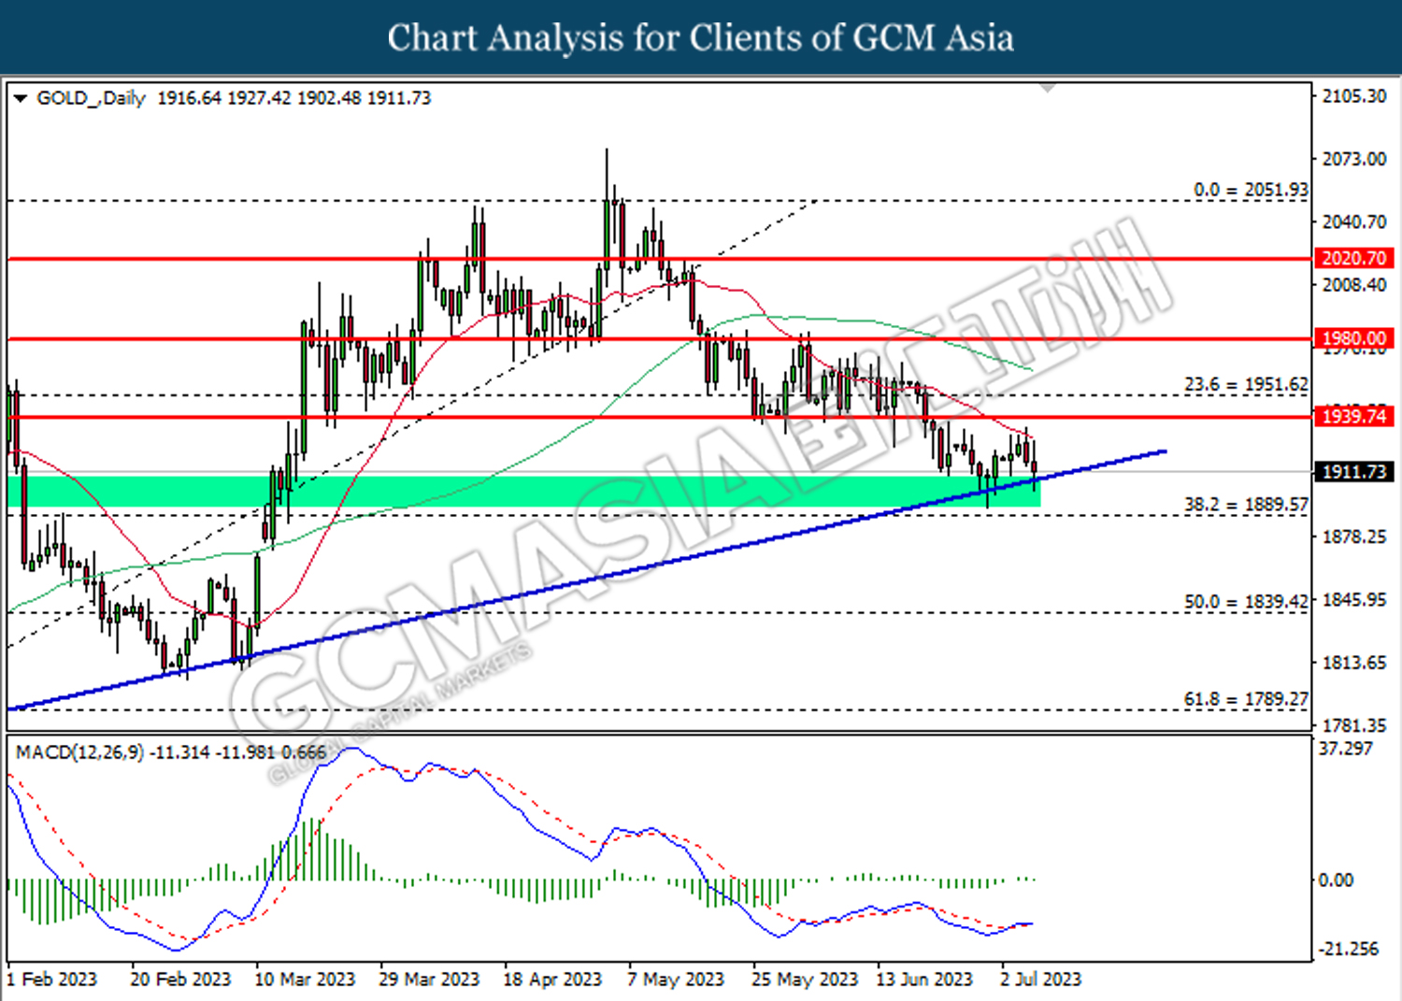The image size is (1402, 1001).
Task: Click the price axis value 2040.70
Action: coord(1353,222)
